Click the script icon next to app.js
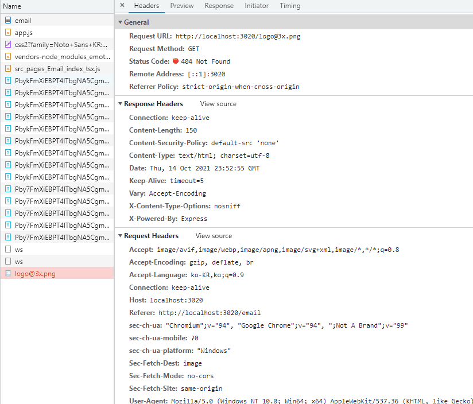473x404 pixels. pos(8,32)
